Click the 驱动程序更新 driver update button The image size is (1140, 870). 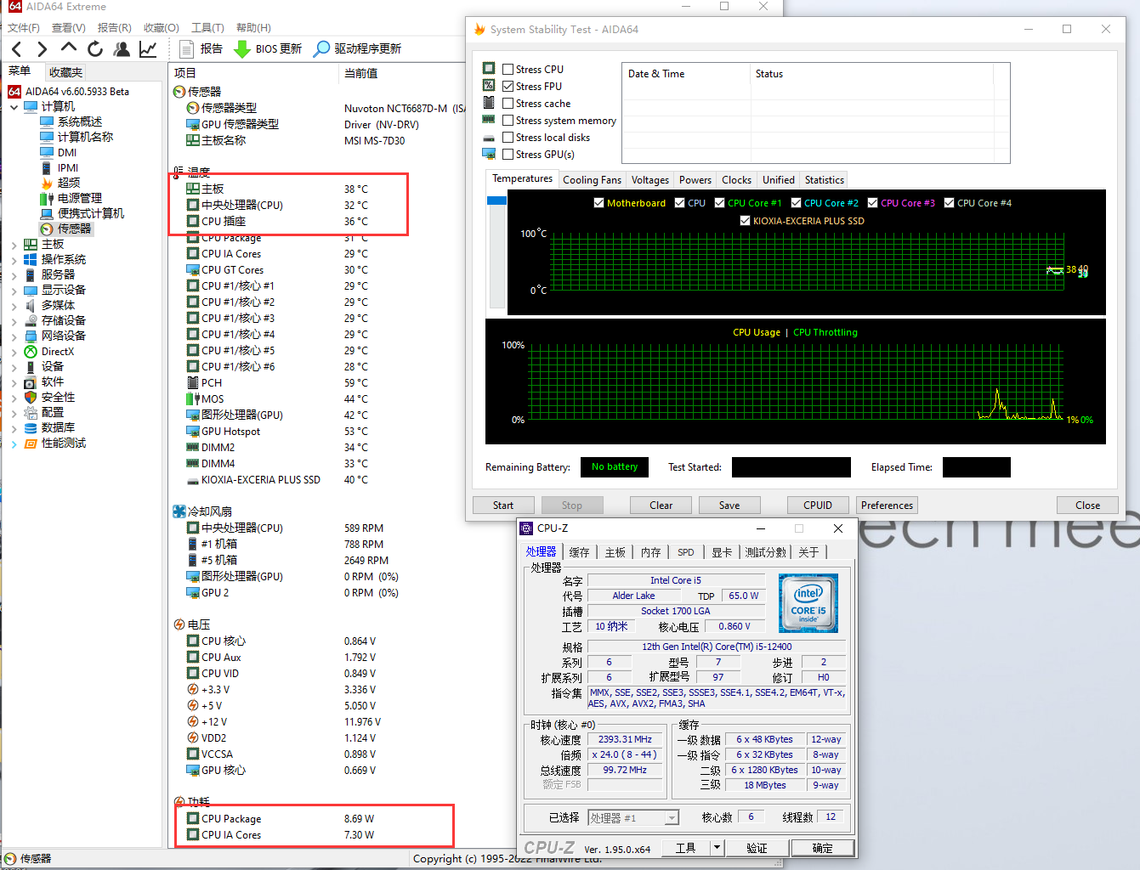pos(357,48)
